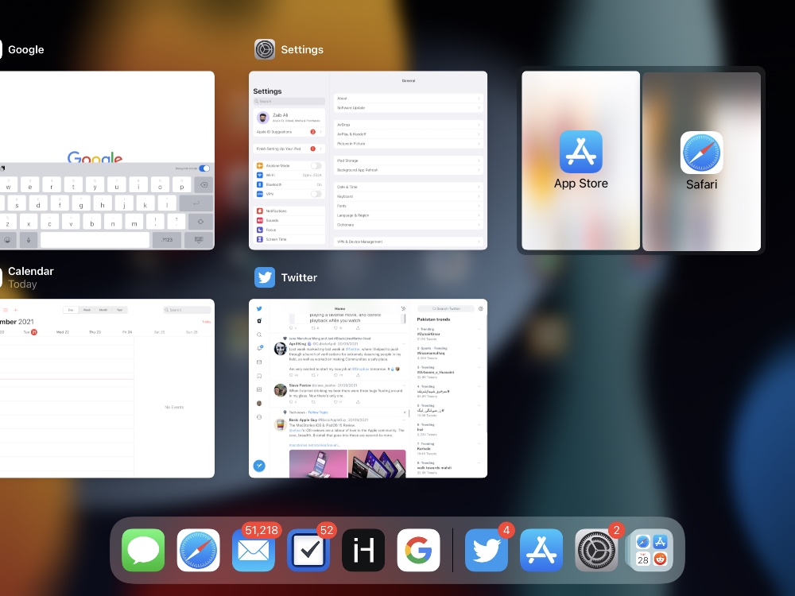
Task: Open Picture in Picture row in Settings
Action: 408,144
